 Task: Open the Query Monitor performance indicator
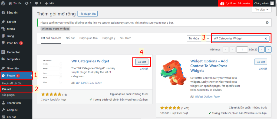[235, 3]
